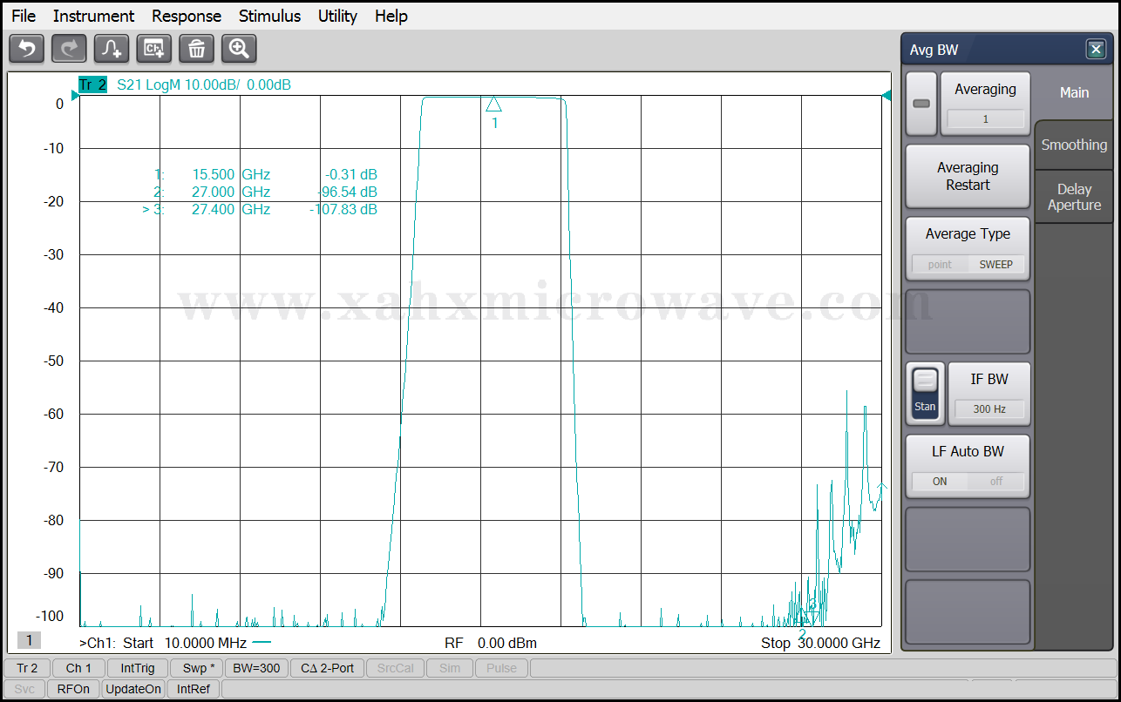
Task: Click the Ch 1 status bar button
Action: [x=78, y=668]
